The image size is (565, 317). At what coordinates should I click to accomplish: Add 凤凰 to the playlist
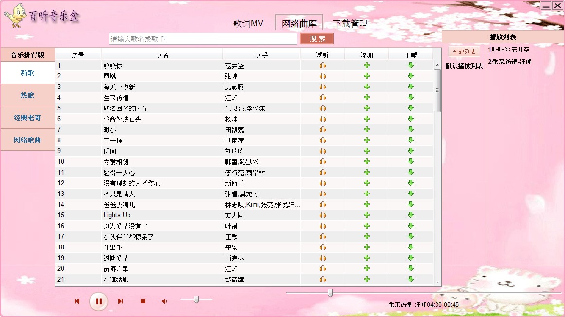[x=367, y=76]
